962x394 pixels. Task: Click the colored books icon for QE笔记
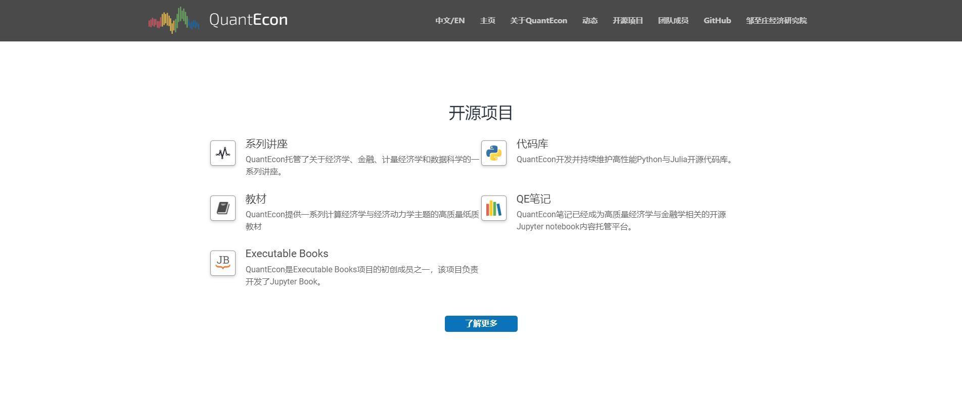pos(494,208)
